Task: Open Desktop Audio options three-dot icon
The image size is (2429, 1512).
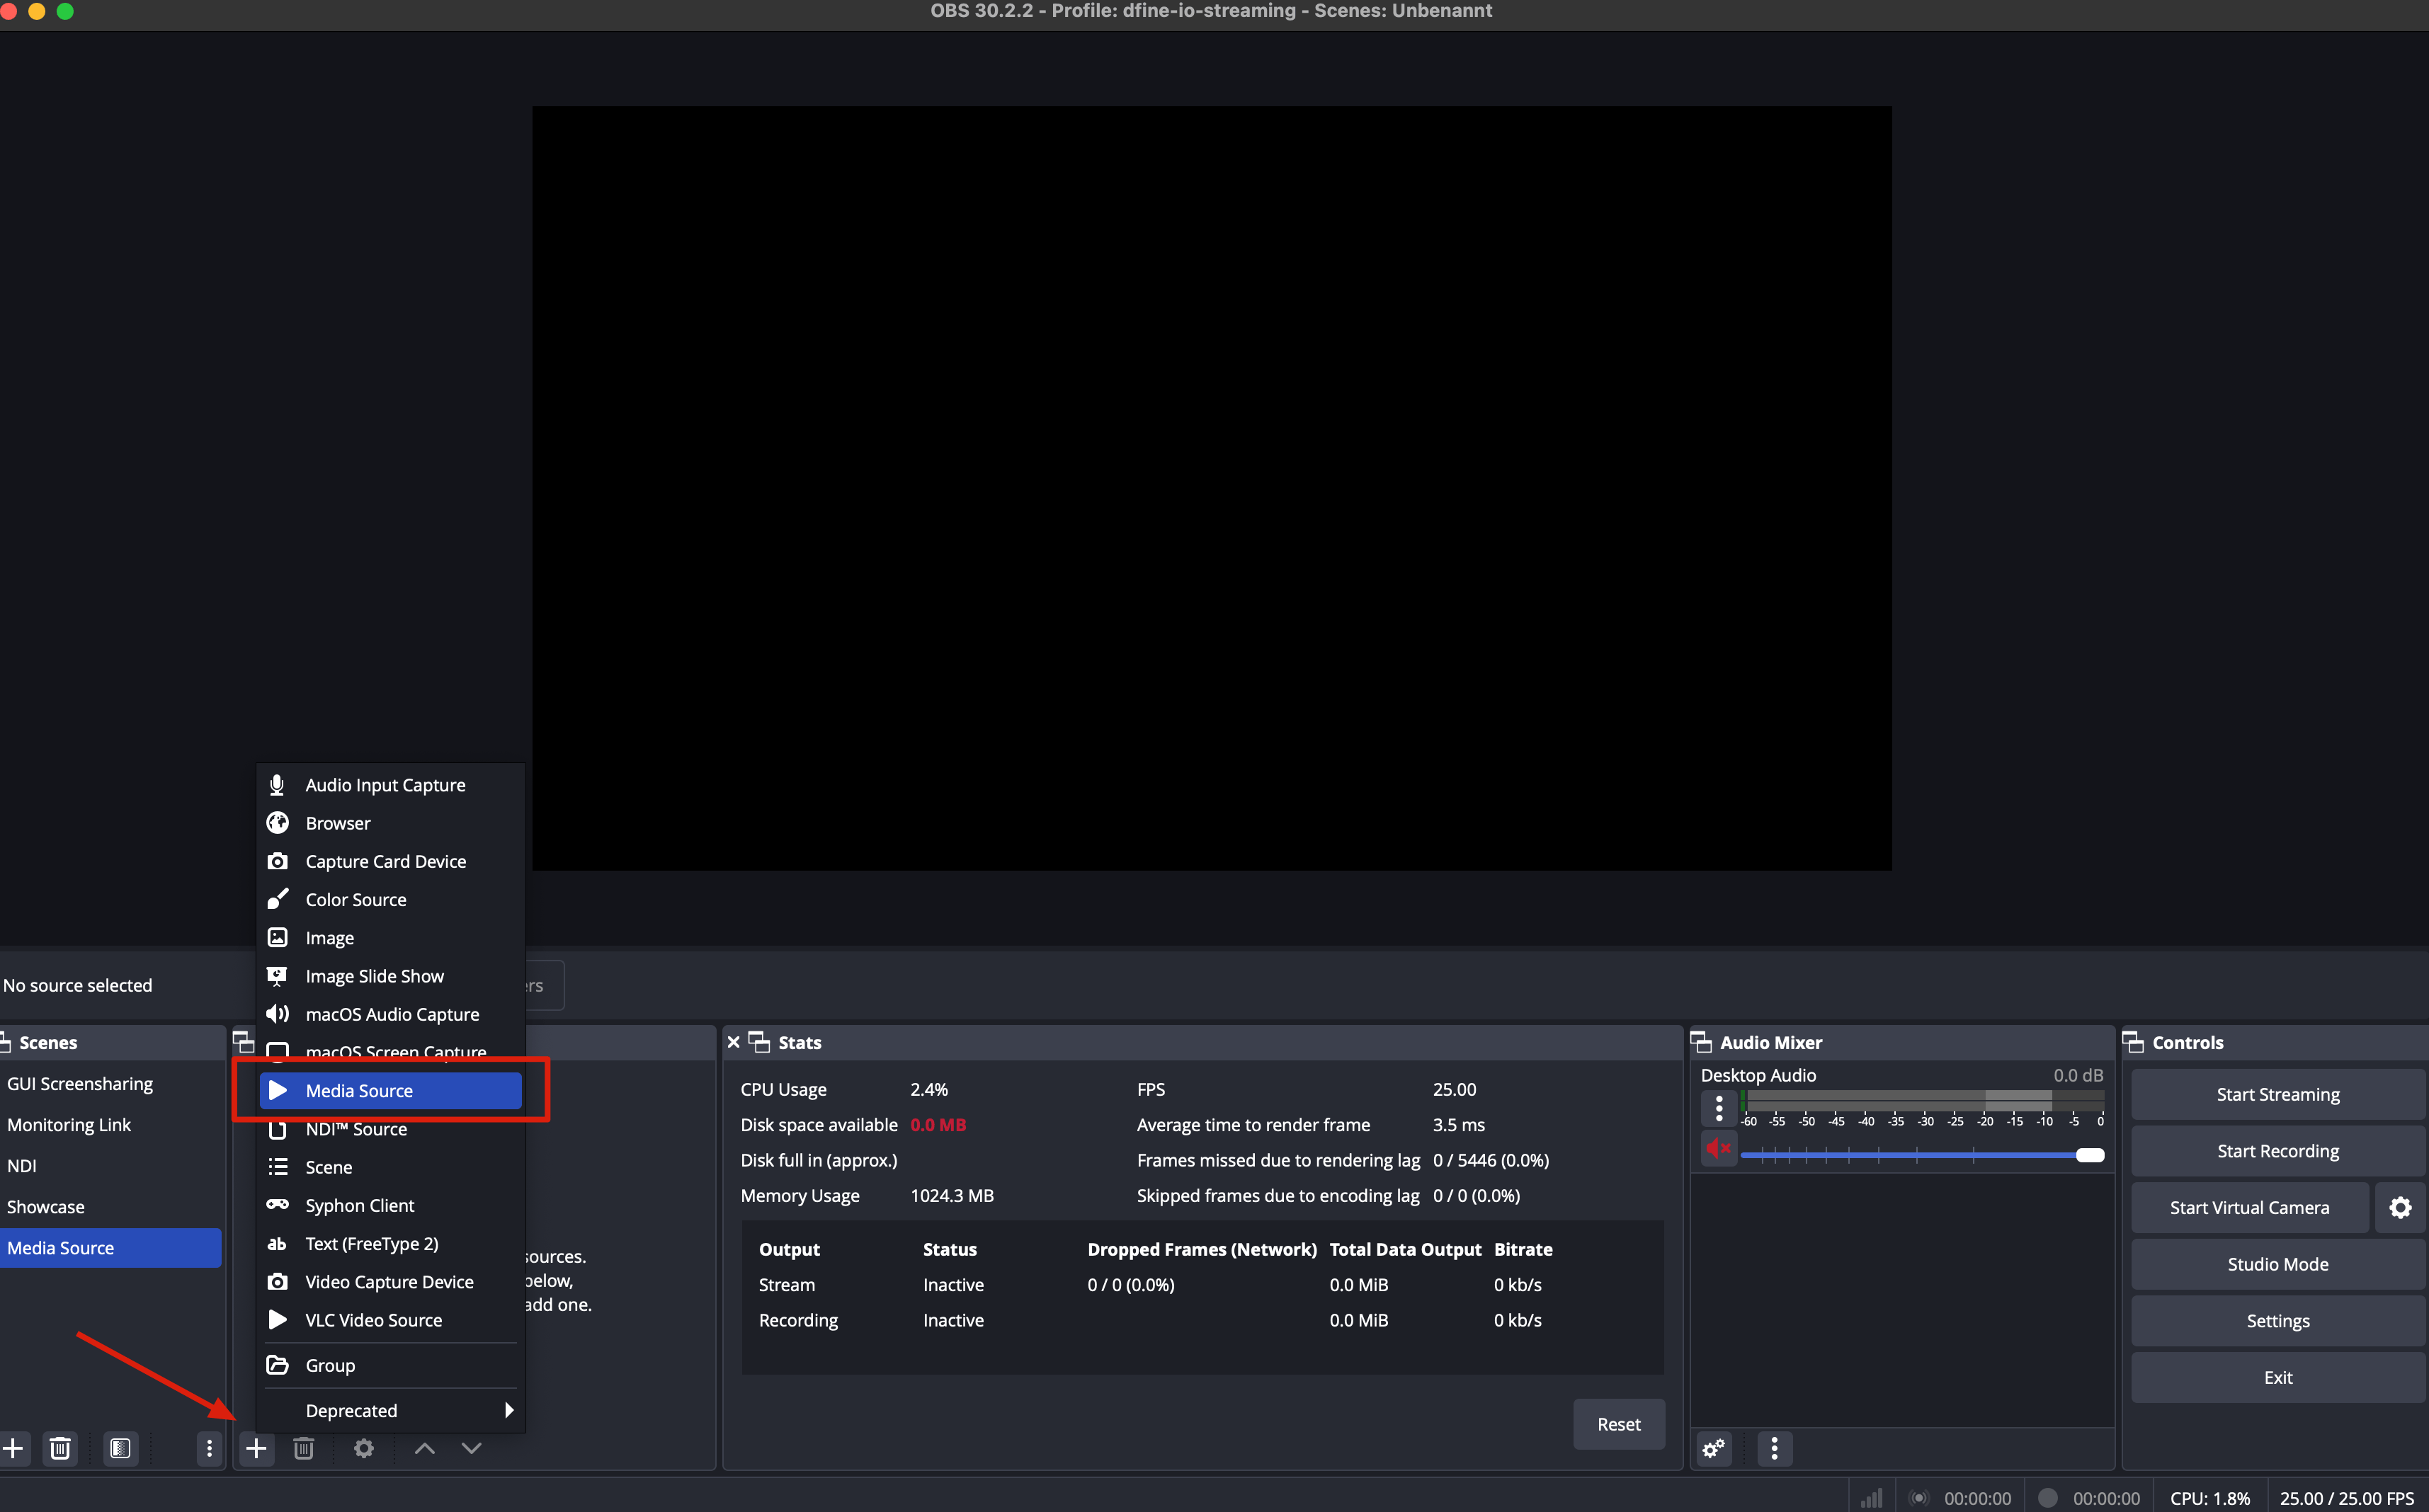Action: tap(1719, 1108)
